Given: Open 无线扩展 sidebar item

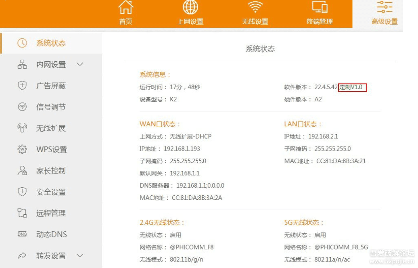Looking at the screenshot, I should (51, 128).
